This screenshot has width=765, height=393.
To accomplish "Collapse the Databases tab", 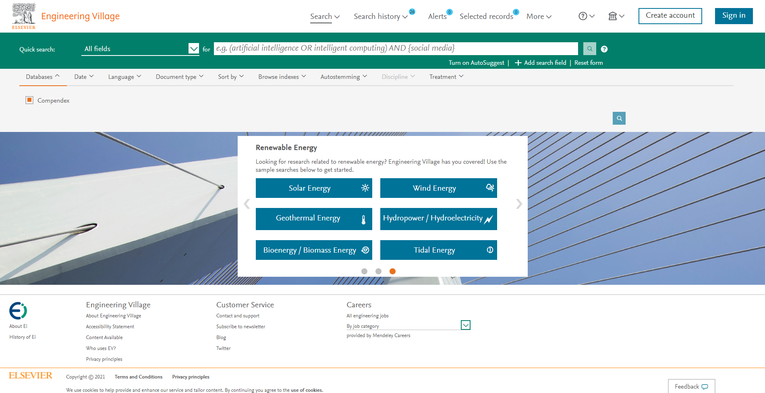I will [43, 77].
